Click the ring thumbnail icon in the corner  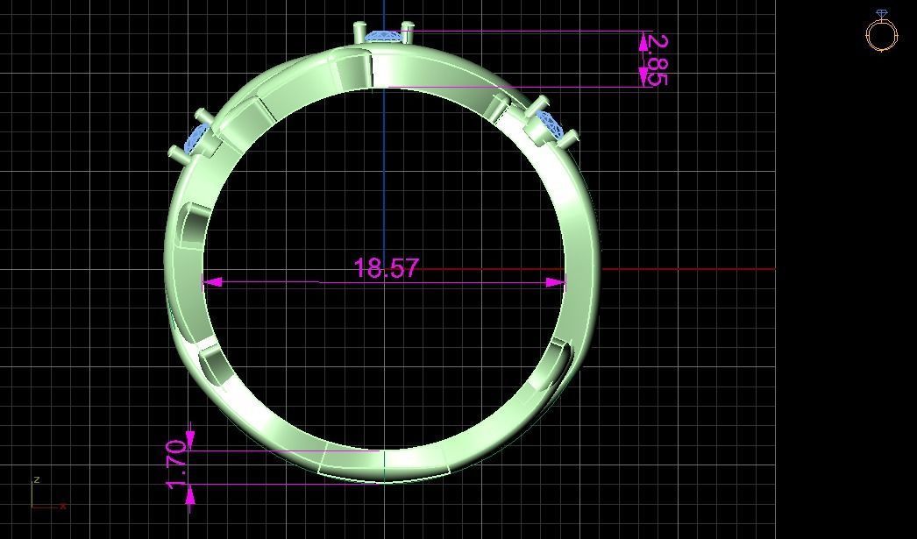tap(881, 31)
